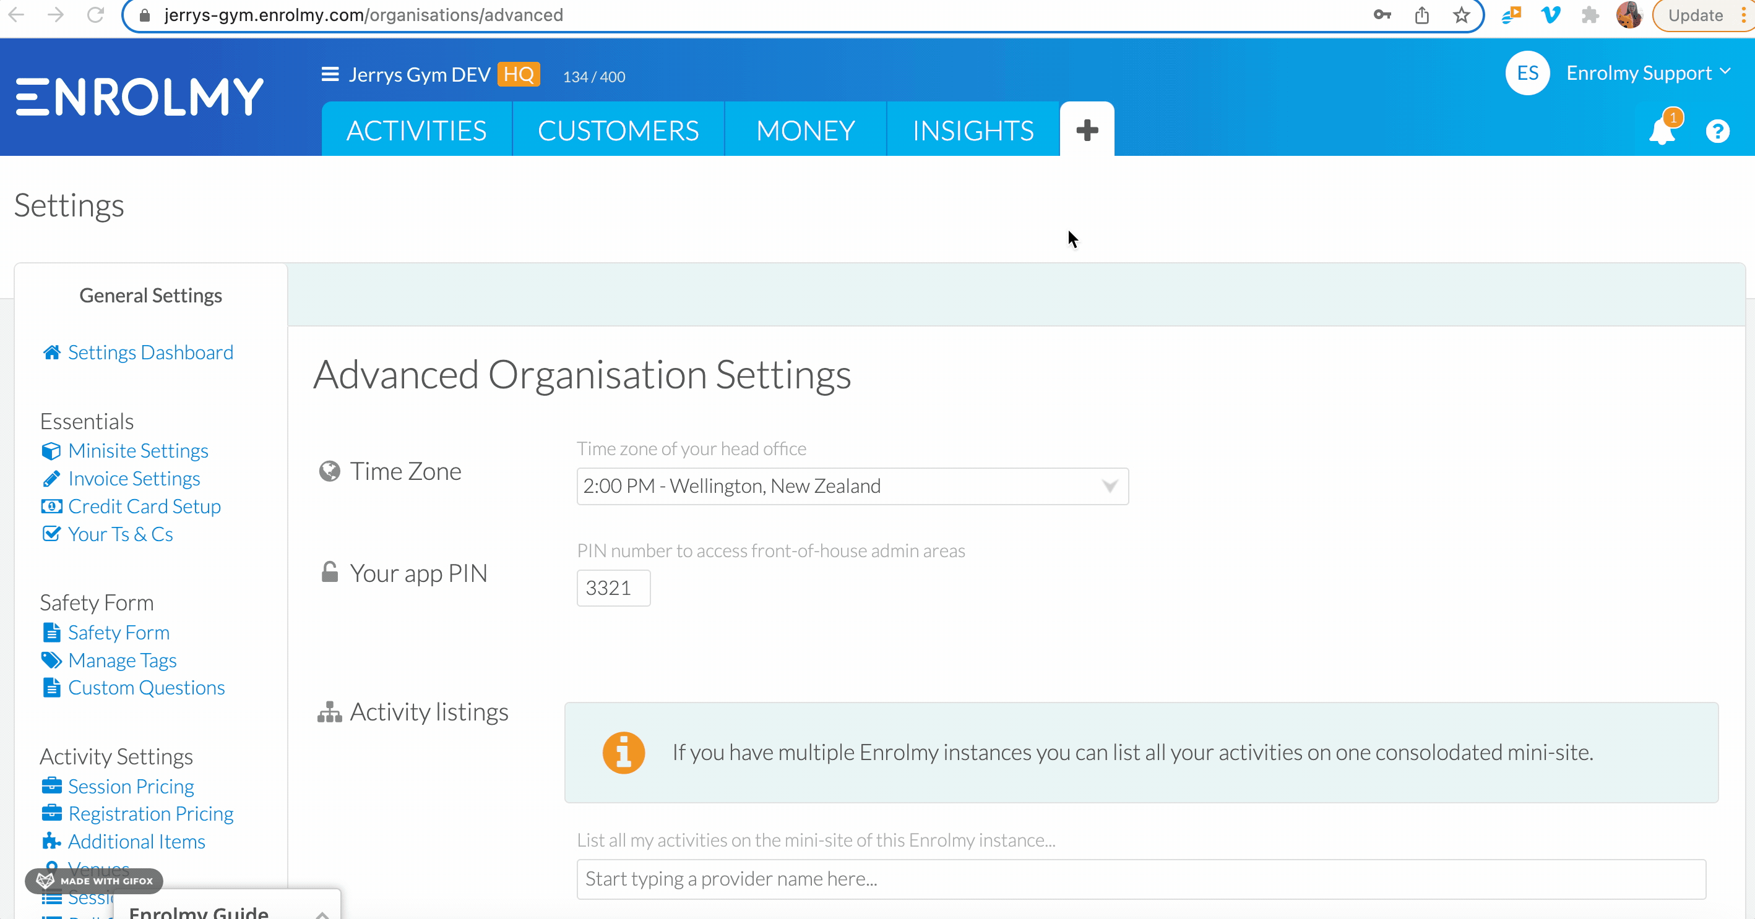
Task: Click the briefcase icon beside Session Pricing
Action: click(x=51, y=785)
